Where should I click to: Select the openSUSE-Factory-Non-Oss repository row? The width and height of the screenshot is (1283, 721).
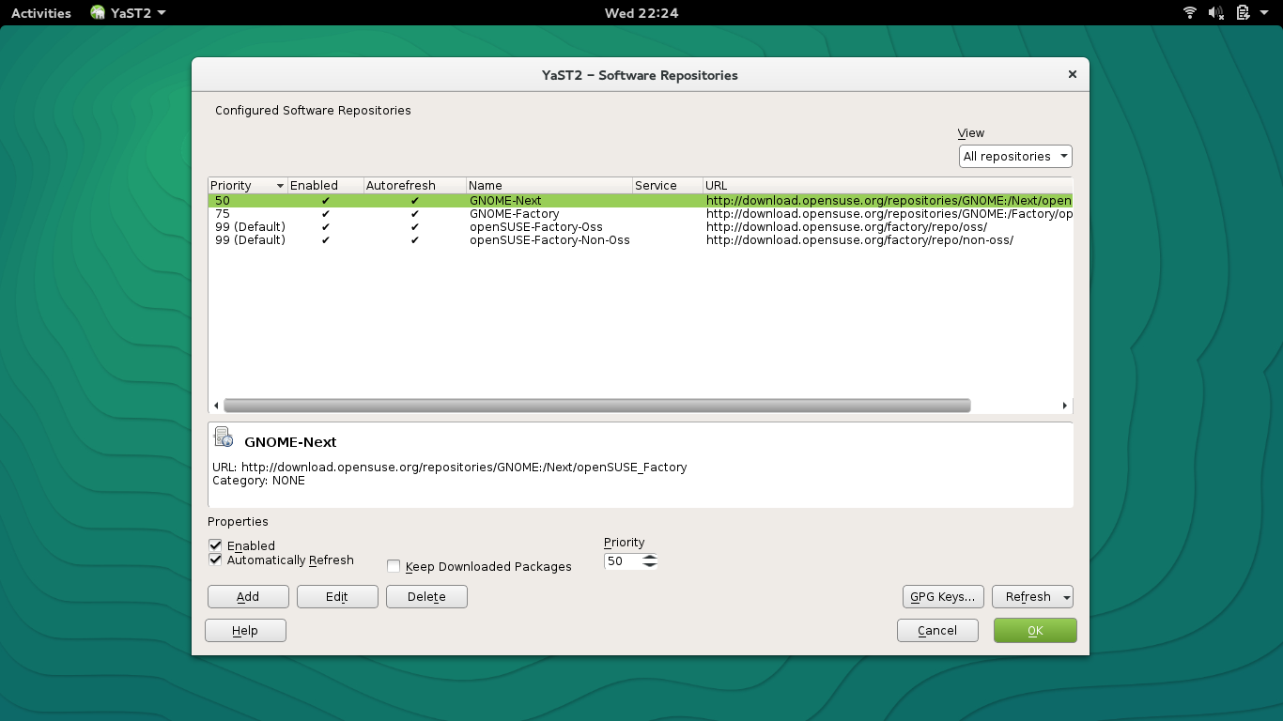pyautogui.click(x=640, y=240)
